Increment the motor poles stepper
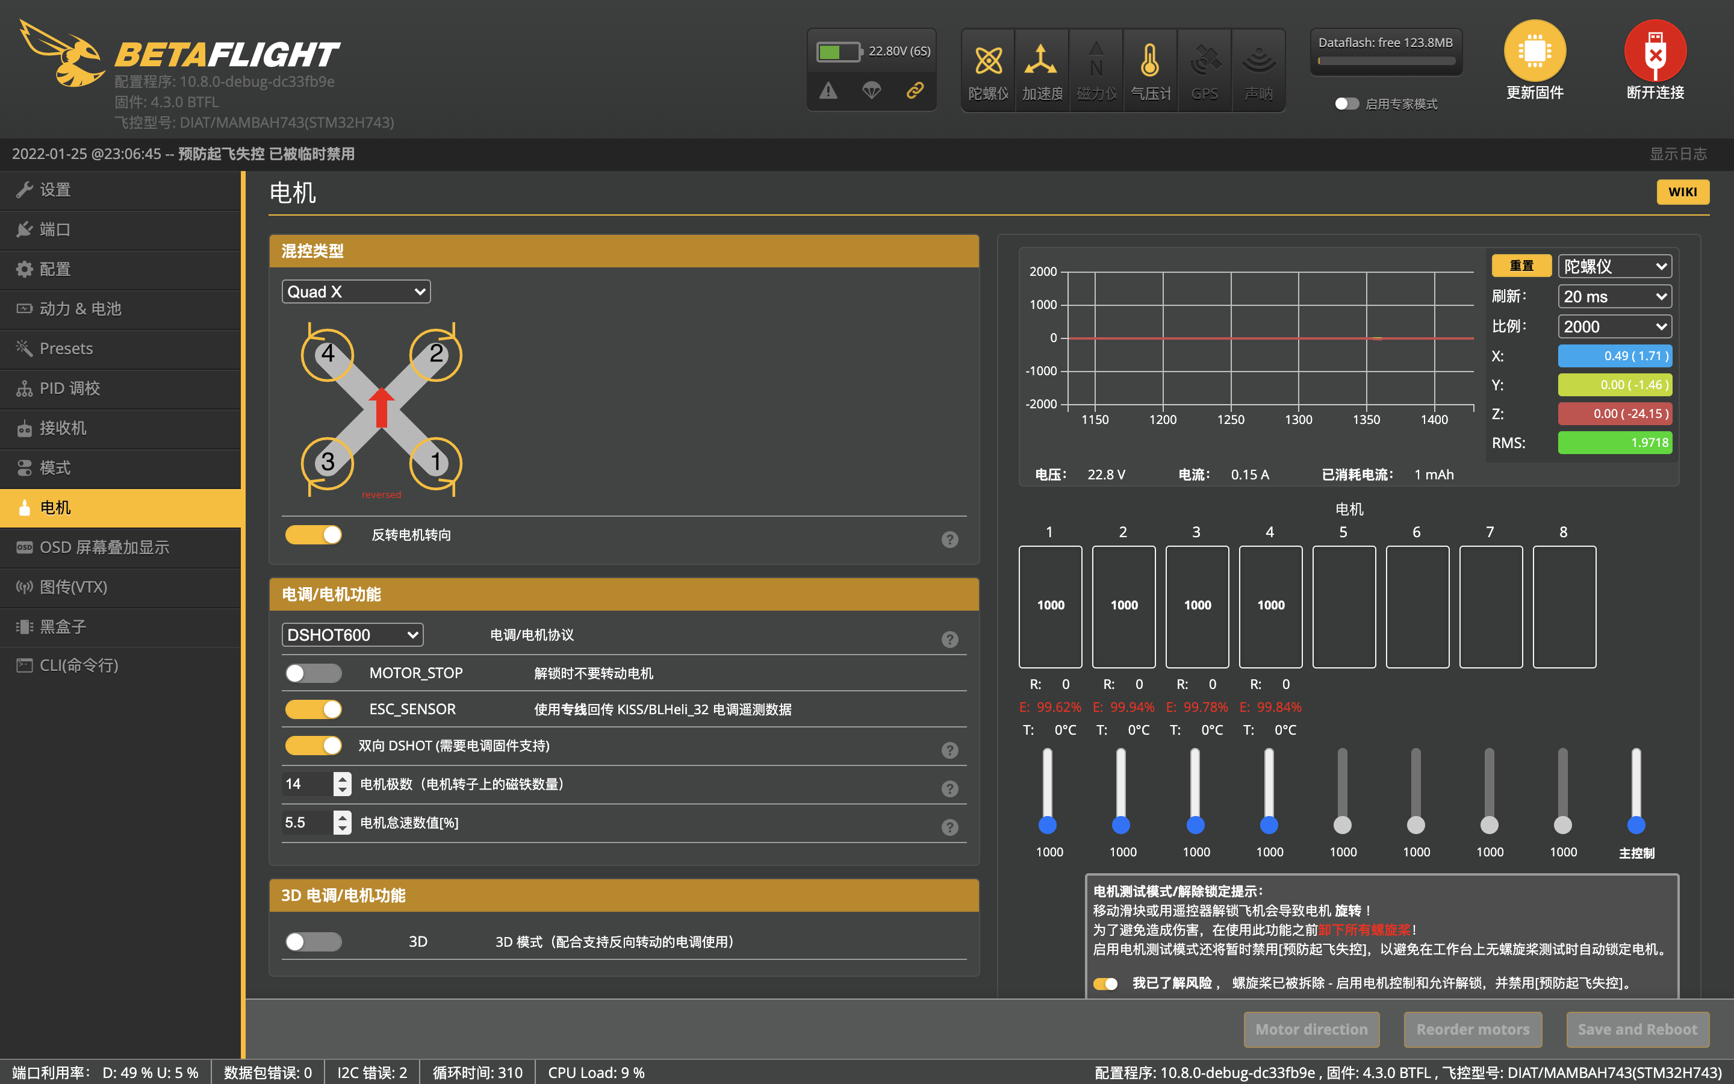Image resolution: width=1734 pixels, height=1084 pixels. tap(343, 778)
